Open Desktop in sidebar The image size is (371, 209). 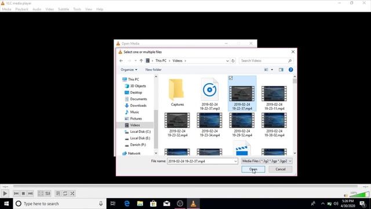tap(133, 92)
